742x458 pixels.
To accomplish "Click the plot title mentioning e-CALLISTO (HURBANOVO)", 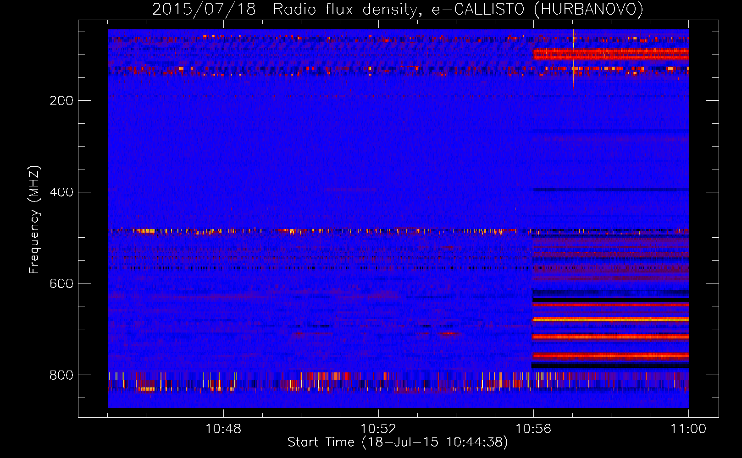I will click(398, 9).
